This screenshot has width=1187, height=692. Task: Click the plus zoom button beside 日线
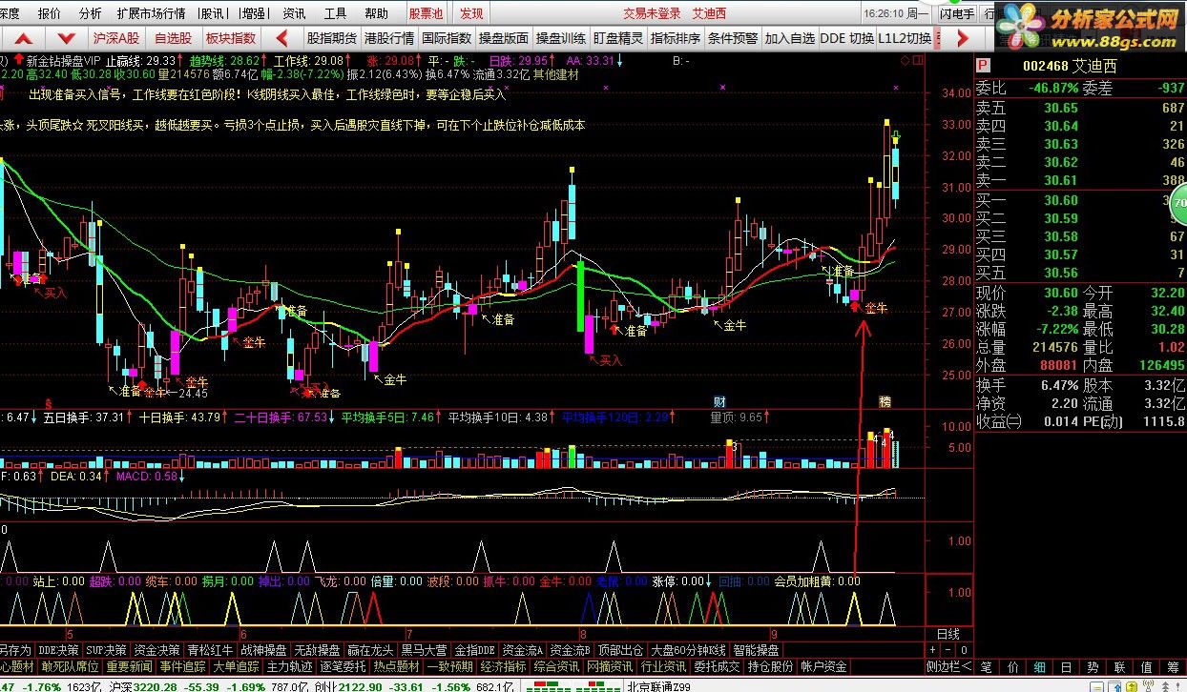coord(932,649)
